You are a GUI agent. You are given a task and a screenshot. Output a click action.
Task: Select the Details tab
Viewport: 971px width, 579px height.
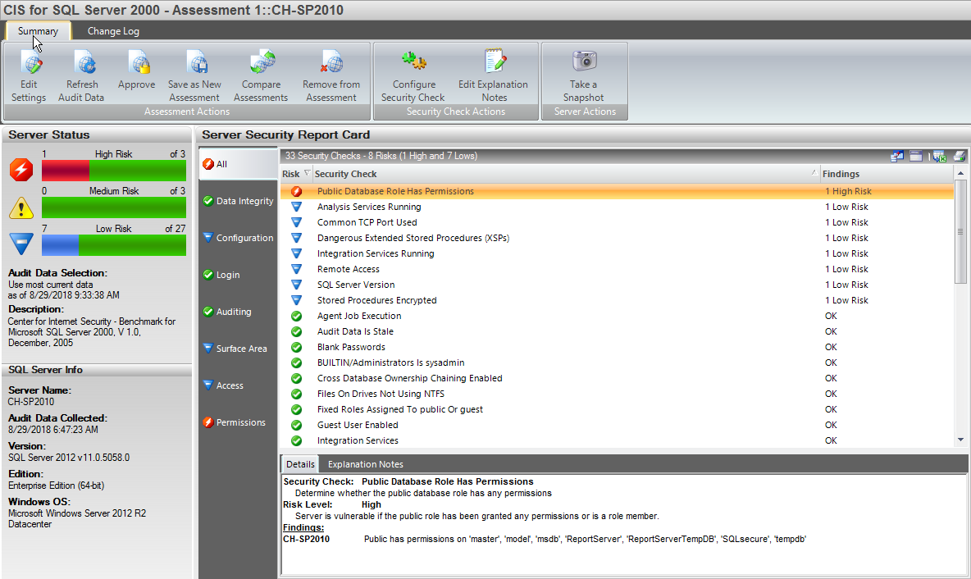300,464
